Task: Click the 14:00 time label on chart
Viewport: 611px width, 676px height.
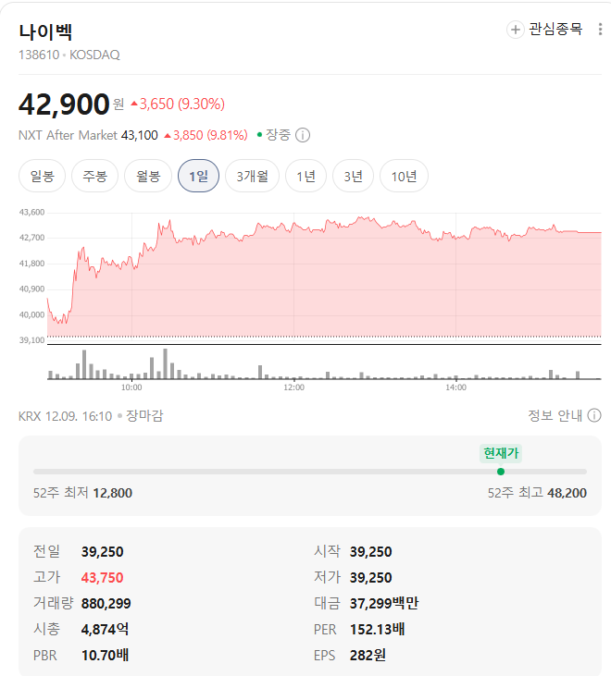Action: [x=456, y=387]
